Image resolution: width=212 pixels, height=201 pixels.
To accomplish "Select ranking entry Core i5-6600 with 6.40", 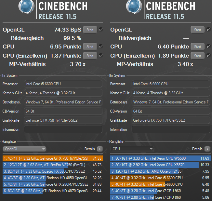I will point(160,184).
